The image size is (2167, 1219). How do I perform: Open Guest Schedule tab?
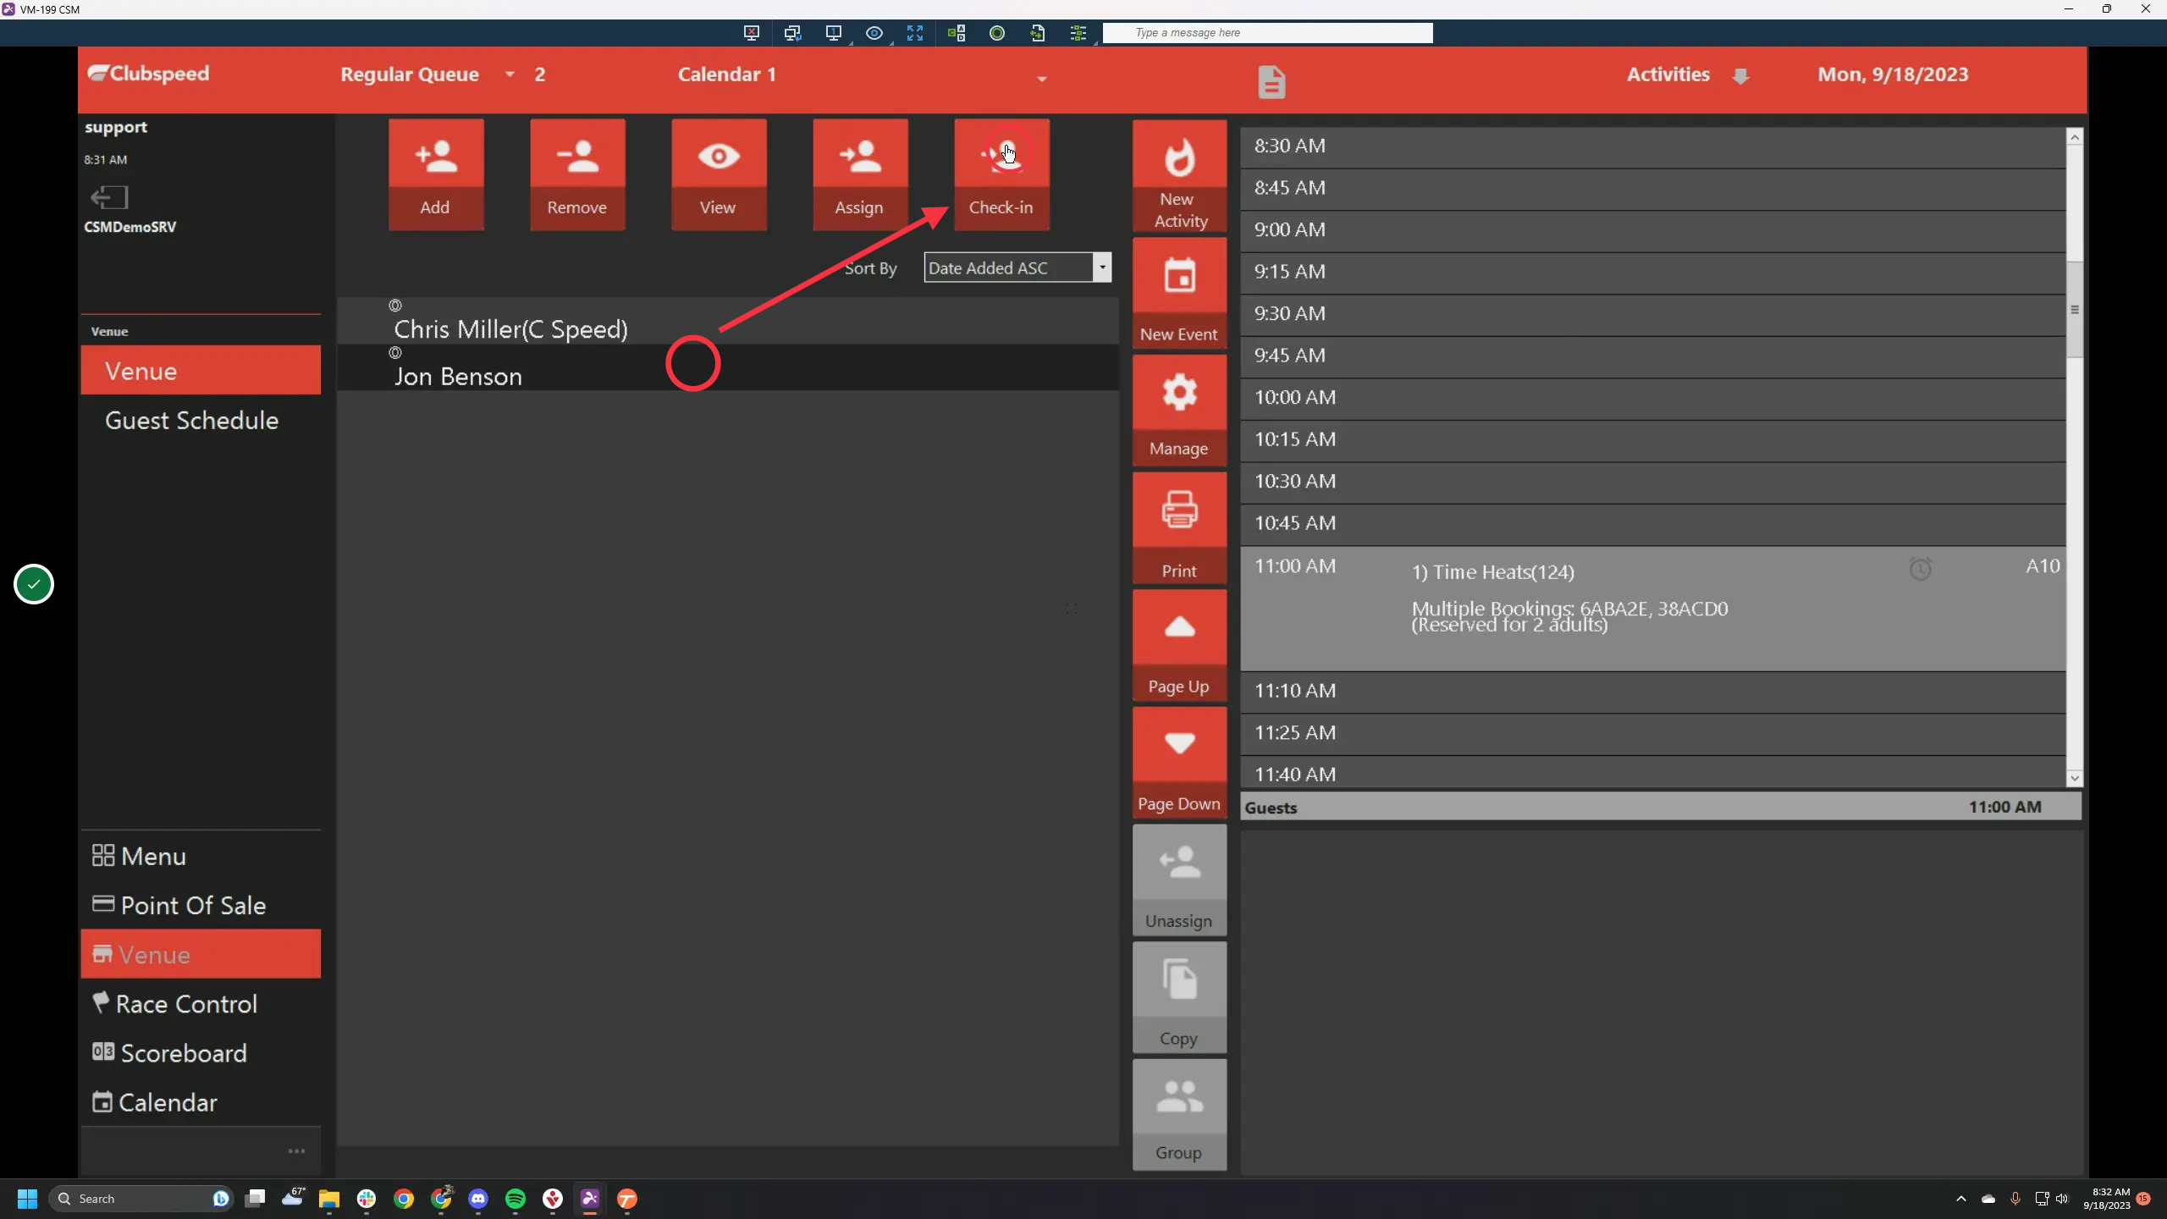click(201, 420)
